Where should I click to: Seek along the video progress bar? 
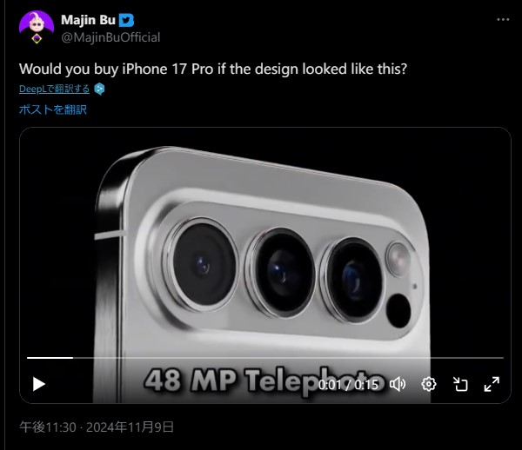[x=265, y=358]
